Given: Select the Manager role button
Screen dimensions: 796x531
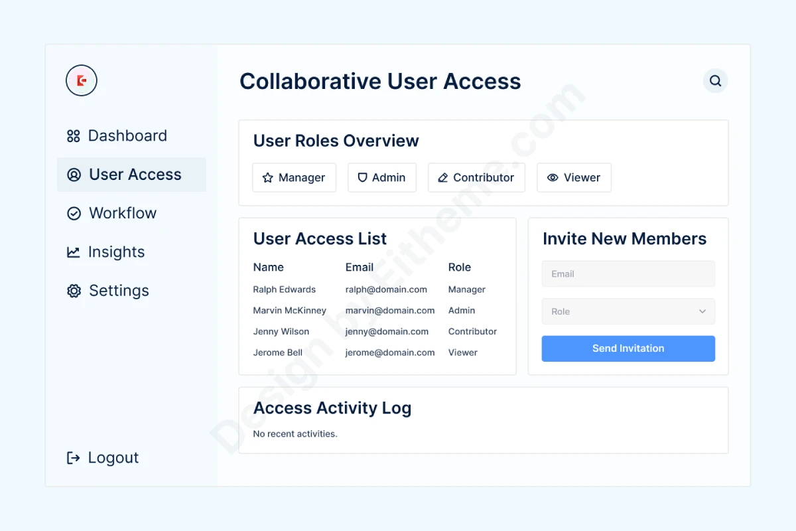Looking at the screenshot, I should pos(294,178).
